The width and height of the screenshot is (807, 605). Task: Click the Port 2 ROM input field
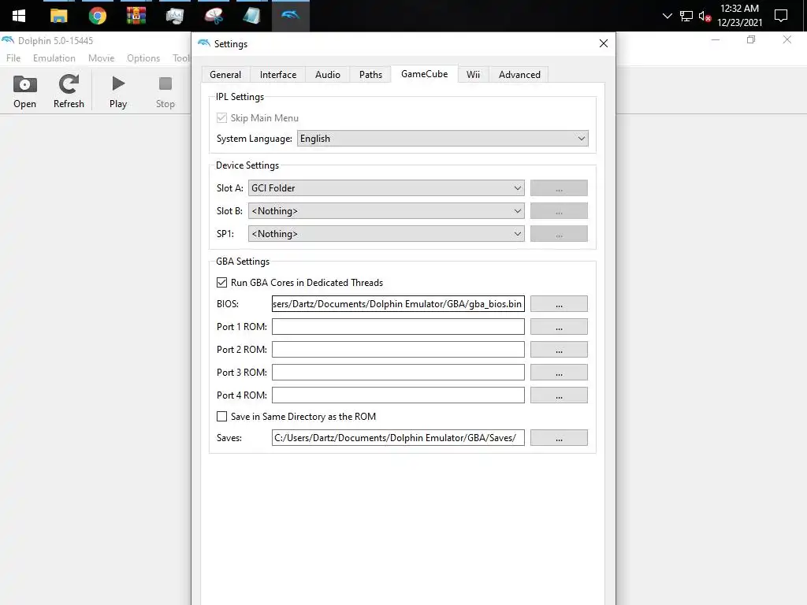coord(398,349)
